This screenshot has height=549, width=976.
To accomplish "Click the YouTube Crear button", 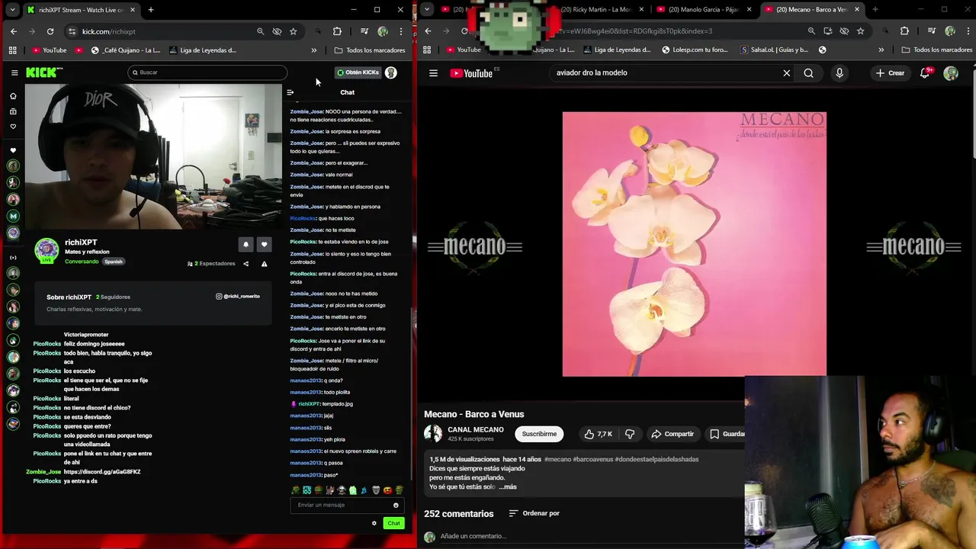I will [891, 73].
